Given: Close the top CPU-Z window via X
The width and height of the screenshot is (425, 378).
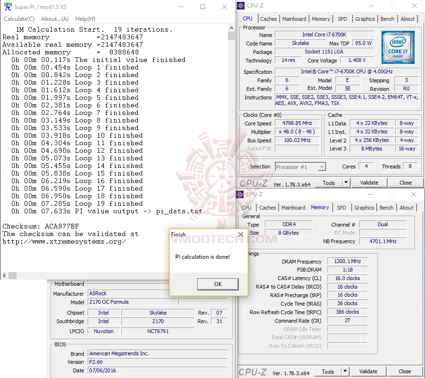Looking at the screenshot, I should pos(415,6).
